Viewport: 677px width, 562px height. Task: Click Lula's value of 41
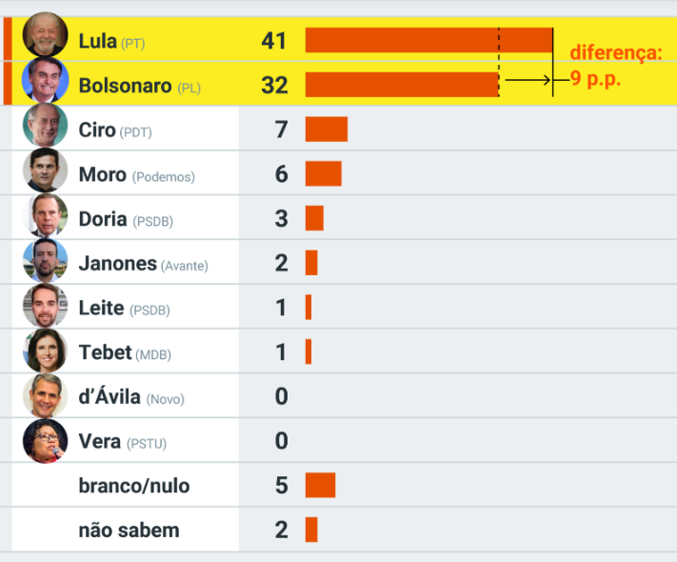click(274, 41)
